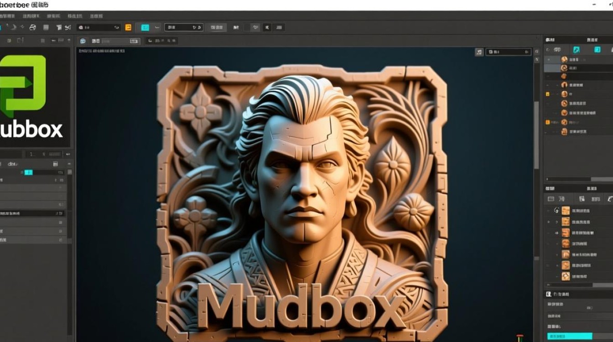Click the camera bookmark icon above the viewport
The image size is (613, 342).
[x=478, y=52]
